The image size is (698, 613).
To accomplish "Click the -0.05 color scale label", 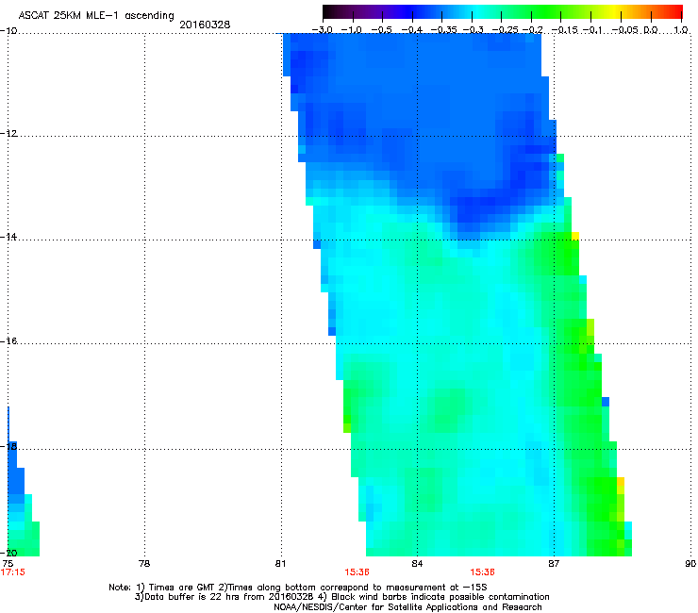I will point(625,30).
